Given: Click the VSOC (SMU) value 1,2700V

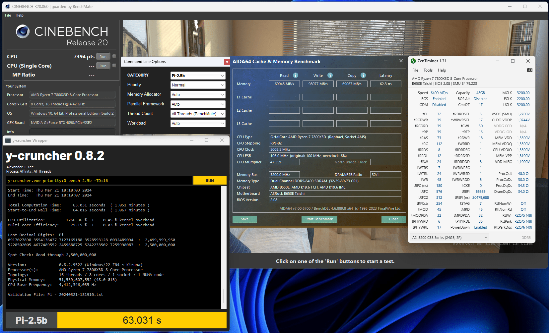Looking at the screenshot, I should [523, 114].
